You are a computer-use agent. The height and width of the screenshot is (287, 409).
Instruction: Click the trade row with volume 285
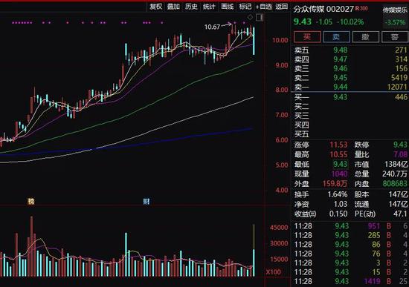[351, 235]
